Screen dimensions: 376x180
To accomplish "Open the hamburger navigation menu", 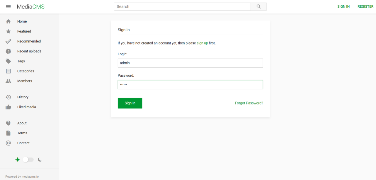I will pos(8,6).
